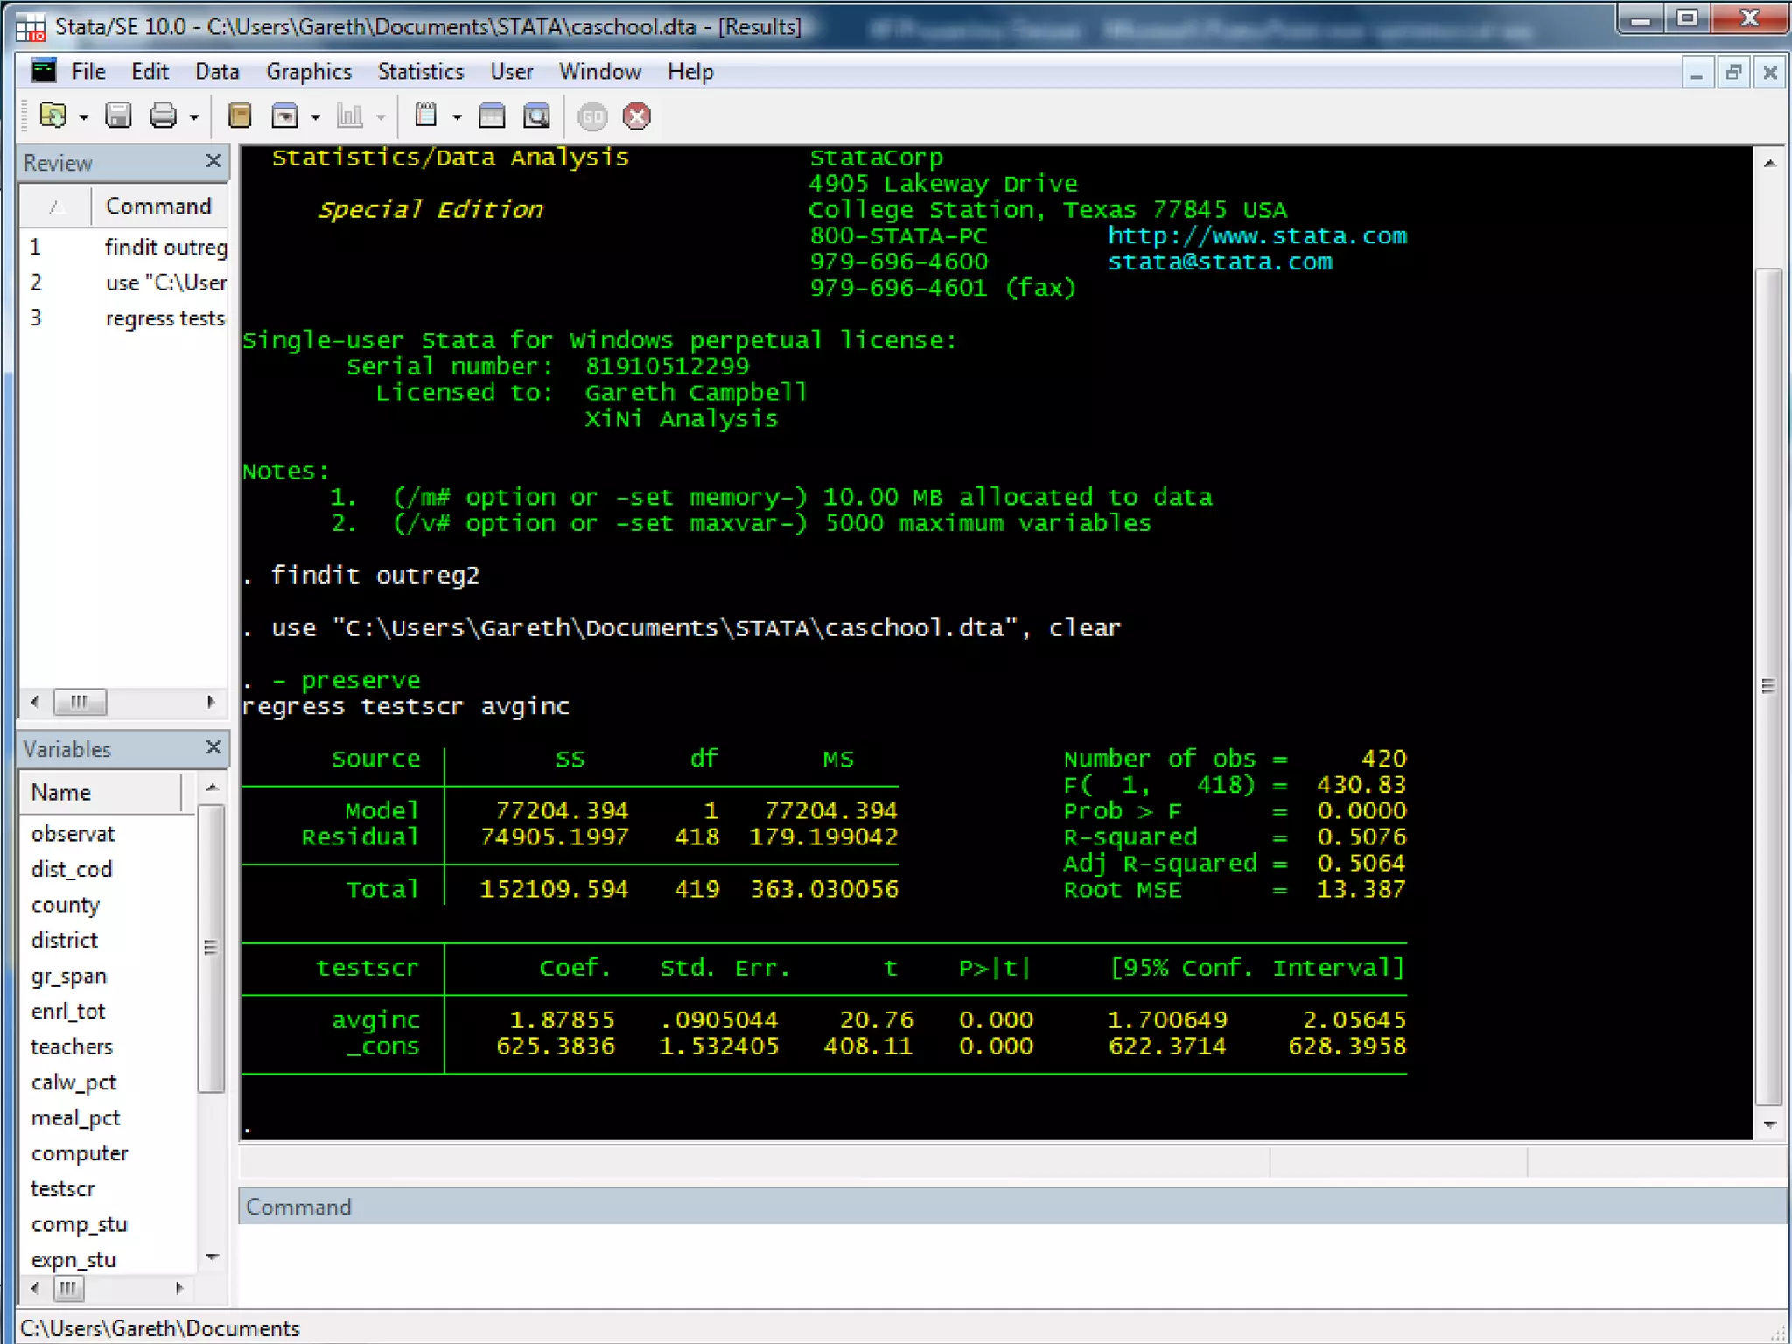Open the Data Editor icon
The width and height of the screenshot is (1792, 1344).
pos(492,115)
